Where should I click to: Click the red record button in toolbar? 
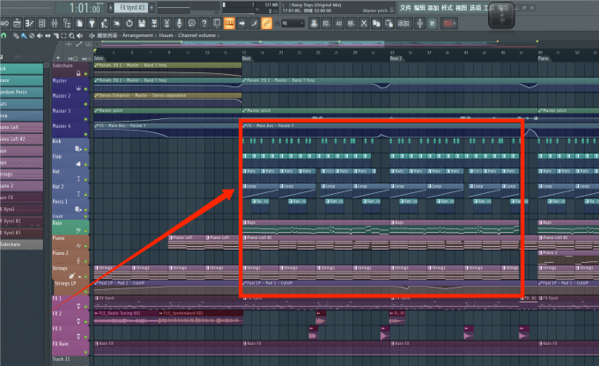(450, 23)
